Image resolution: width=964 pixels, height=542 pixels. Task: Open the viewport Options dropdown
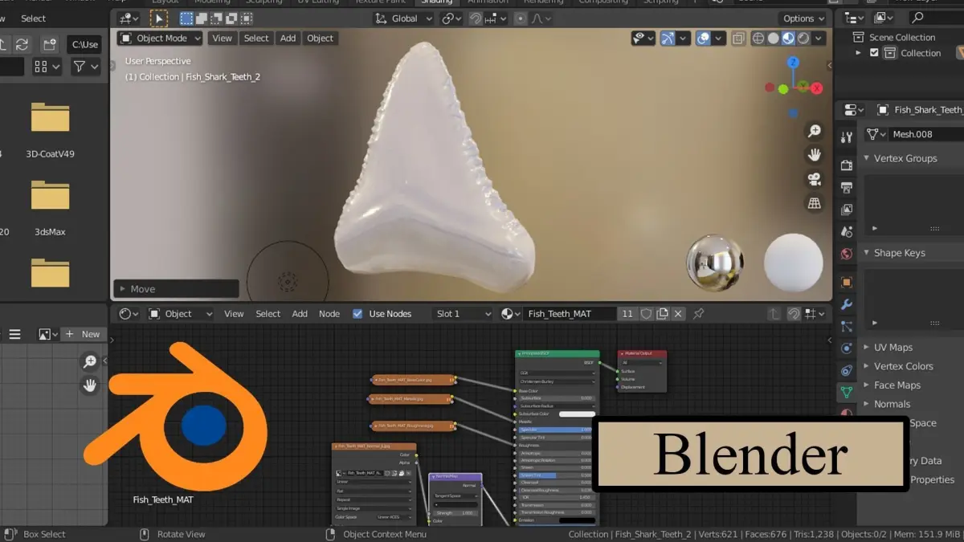tap(803, 18)
